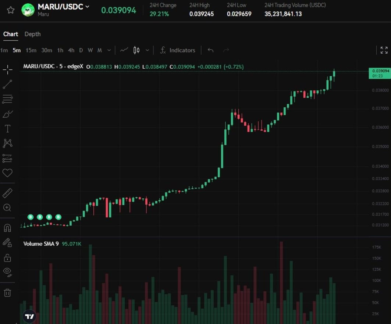Select the ruler Measure tool

tap(7, 193)
